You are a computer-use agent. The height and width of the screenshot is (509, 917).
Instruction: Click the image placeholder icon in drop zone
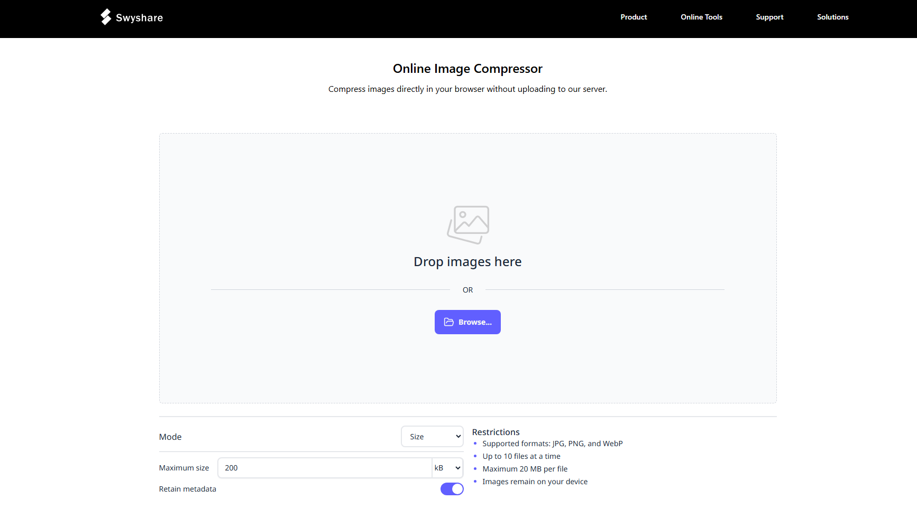click(x=467, y=225)
